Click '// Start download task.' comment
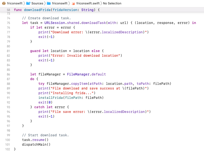This screenshot has width=204, height=152. click(45, 135)
